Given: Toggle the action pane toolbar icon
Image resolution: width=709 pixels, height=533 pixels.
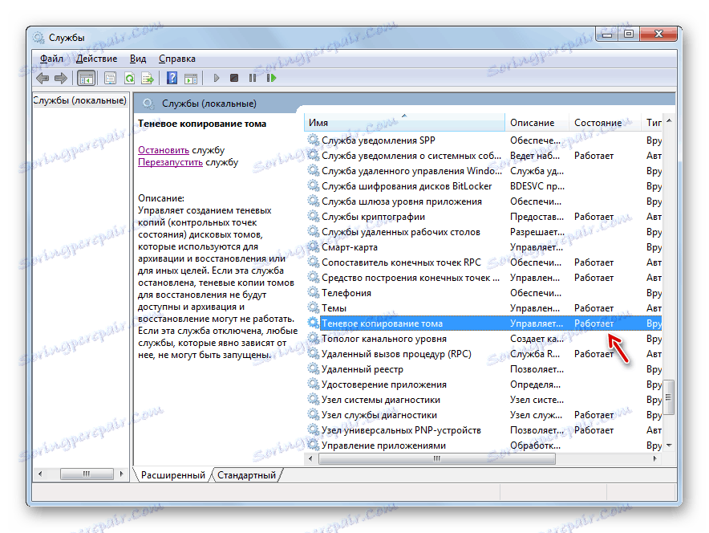Looking at the screenshot, I should click(x=191, y=79).
